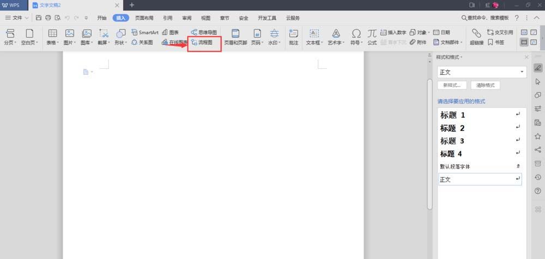
Task: Insert an 附件 attachment
Action: (x=418, y=43)
